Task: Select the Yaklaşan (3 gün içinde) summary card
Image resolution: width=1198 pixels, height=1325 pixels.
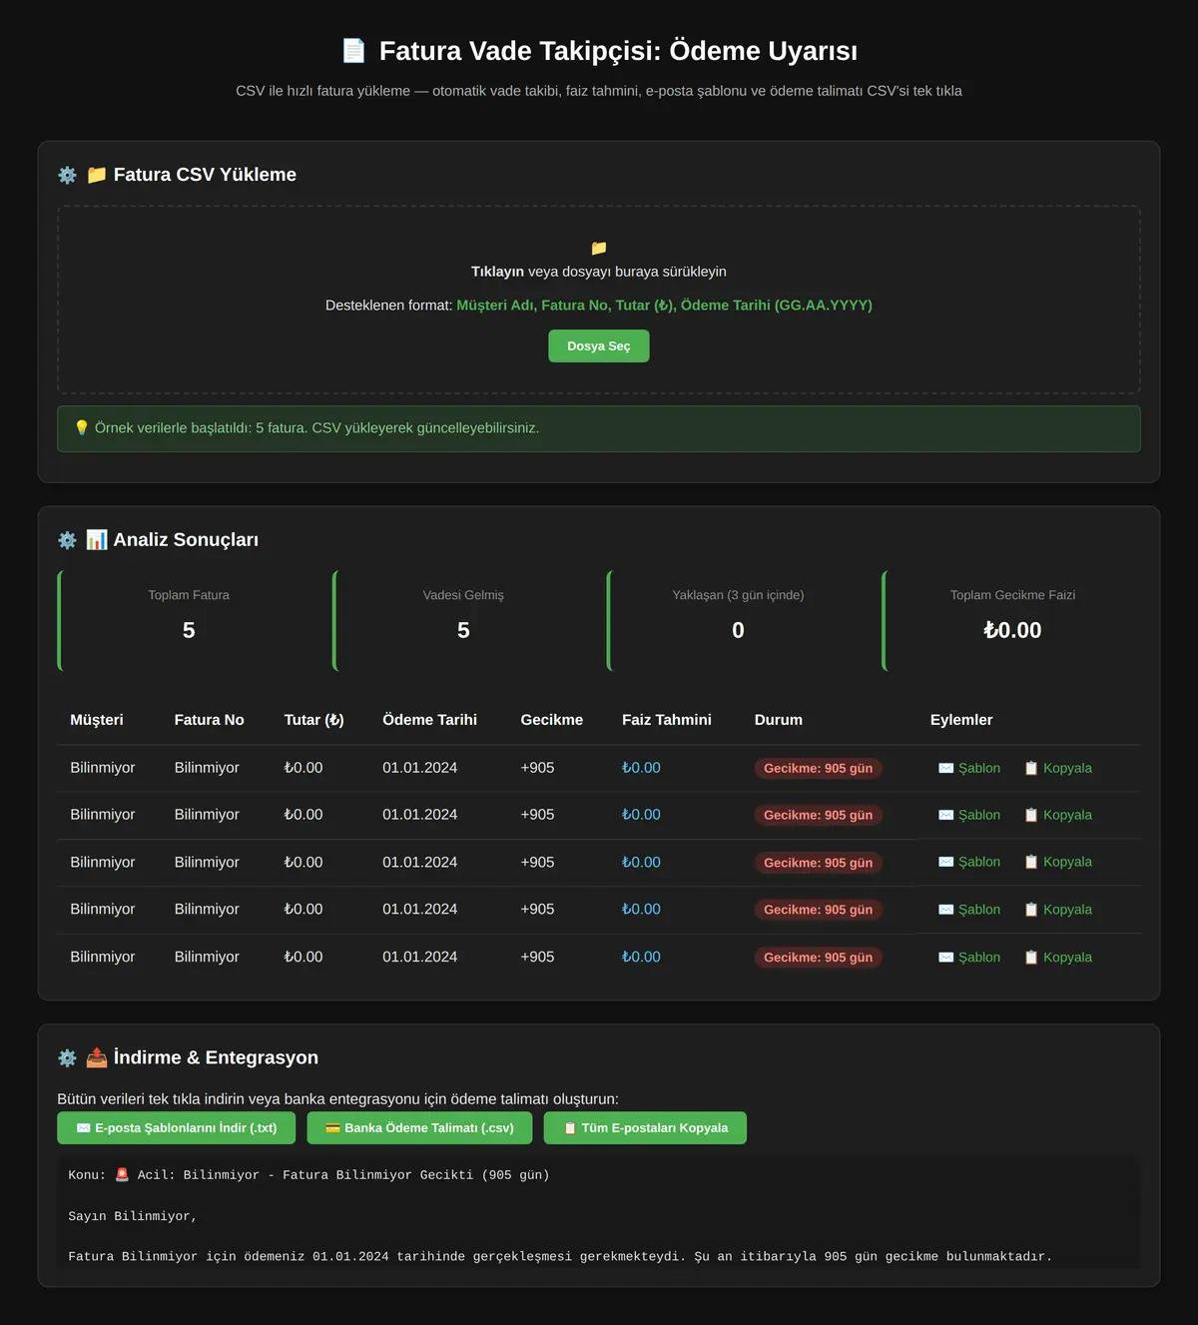Action: point(736,620)
